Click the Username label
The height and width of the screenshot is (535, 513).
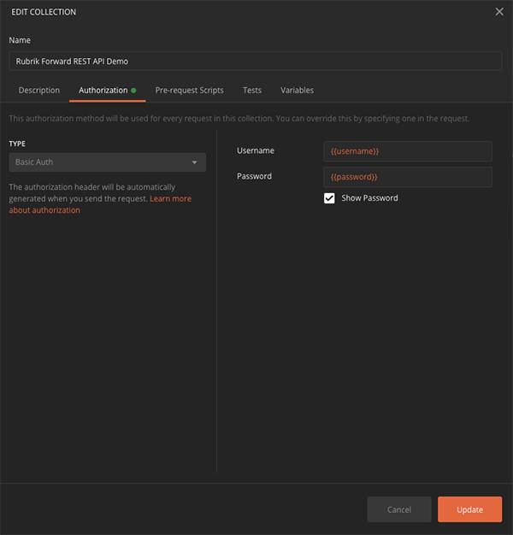pyautogui.click(x=256, y=150)
